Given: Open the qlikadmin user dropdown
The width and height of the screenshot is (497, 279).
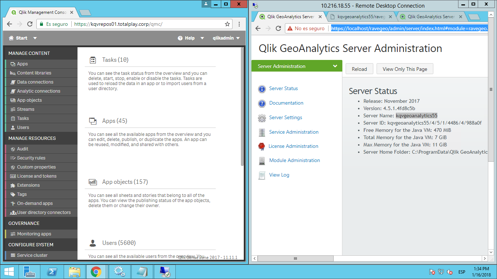Looking at the screenshot, I should click(x=238, y=38).
